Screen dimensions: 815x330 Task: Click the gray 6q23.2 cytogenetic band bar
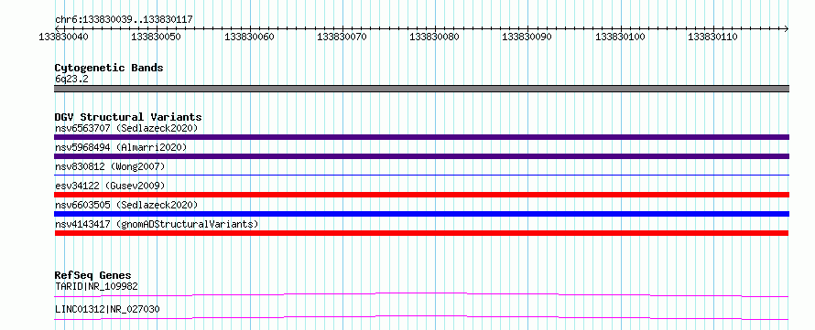click(x=421, y=89)
